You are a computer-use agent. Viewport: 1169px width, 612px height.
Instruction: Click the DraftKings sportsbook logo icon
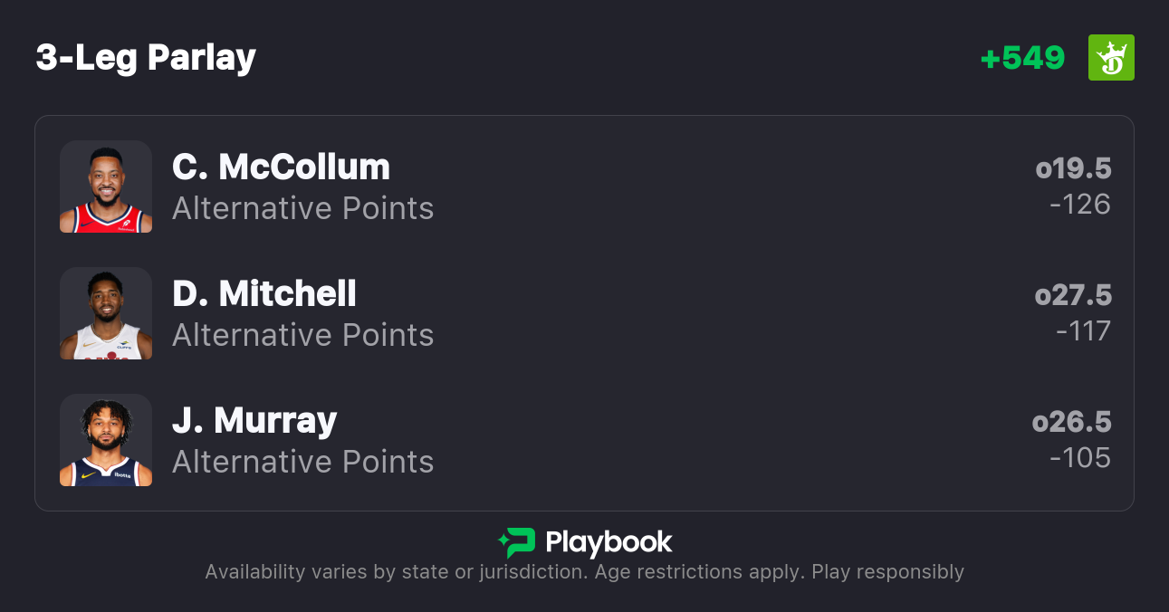[x=1111, y=58]
